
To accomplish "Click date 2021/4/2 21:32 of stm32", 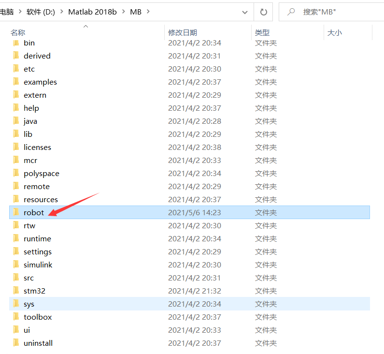I will point(195,291).
